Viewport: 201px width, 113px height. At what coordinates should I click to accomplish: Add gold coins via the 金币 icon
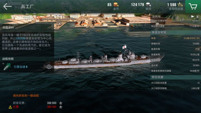point(116,5)
